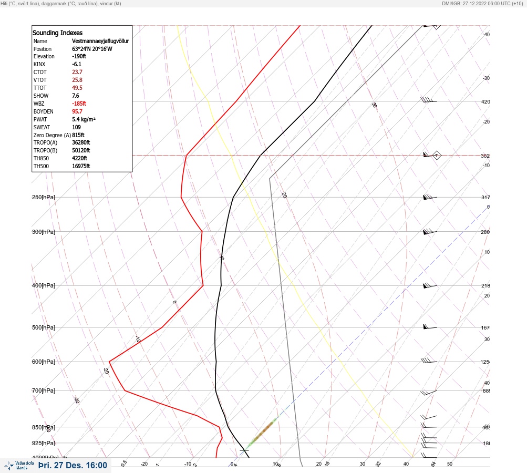Viewport: 527px width, 473px height.
Task: Click the bottom axis label -20
Action: pos(144,464)
